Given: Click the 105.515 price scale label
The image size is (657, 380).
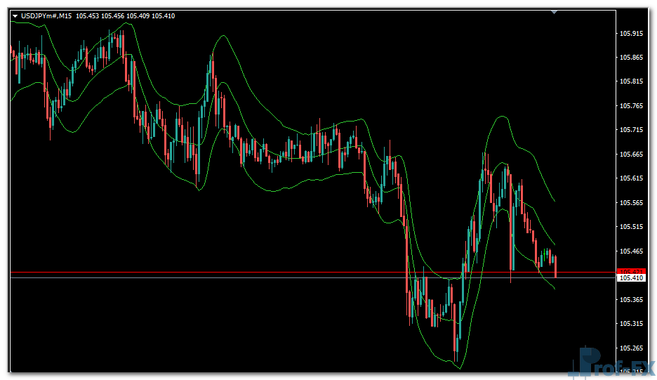Looking at the screenshot, I should pyautogui.click(x=632, y=227).
